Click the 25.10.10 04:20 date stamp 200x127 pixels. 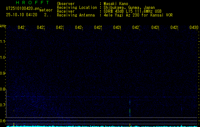pyautogui.click(x=22, y=15)
